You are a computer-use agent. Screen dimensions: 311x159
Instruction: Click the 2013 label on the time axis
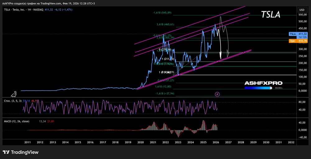(53, 142)
